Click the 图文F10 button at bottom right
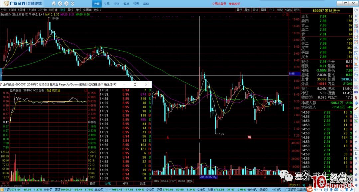Viewport: 359px width, 192px height. [295, 185]
